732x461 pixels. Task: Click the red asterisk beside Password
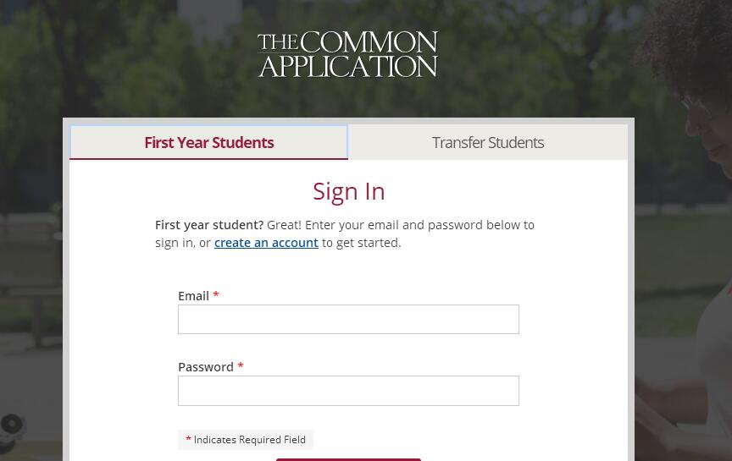tap(241, 366)
